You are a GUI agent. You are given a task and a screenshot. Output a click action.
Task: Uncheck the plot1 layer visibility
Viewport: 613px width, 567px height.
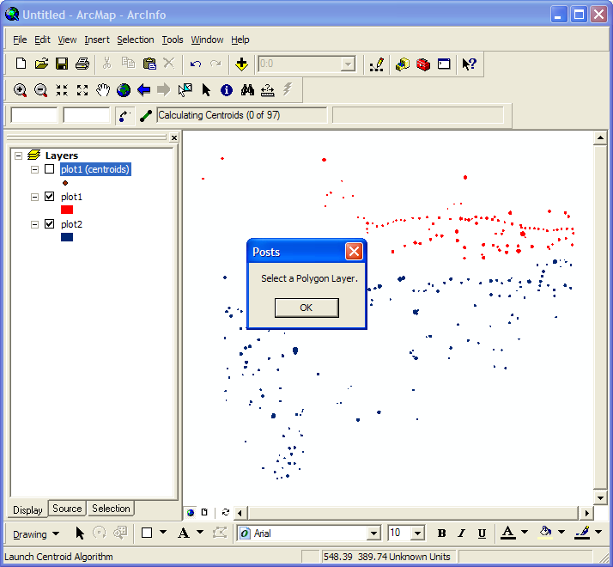(49, 197)
